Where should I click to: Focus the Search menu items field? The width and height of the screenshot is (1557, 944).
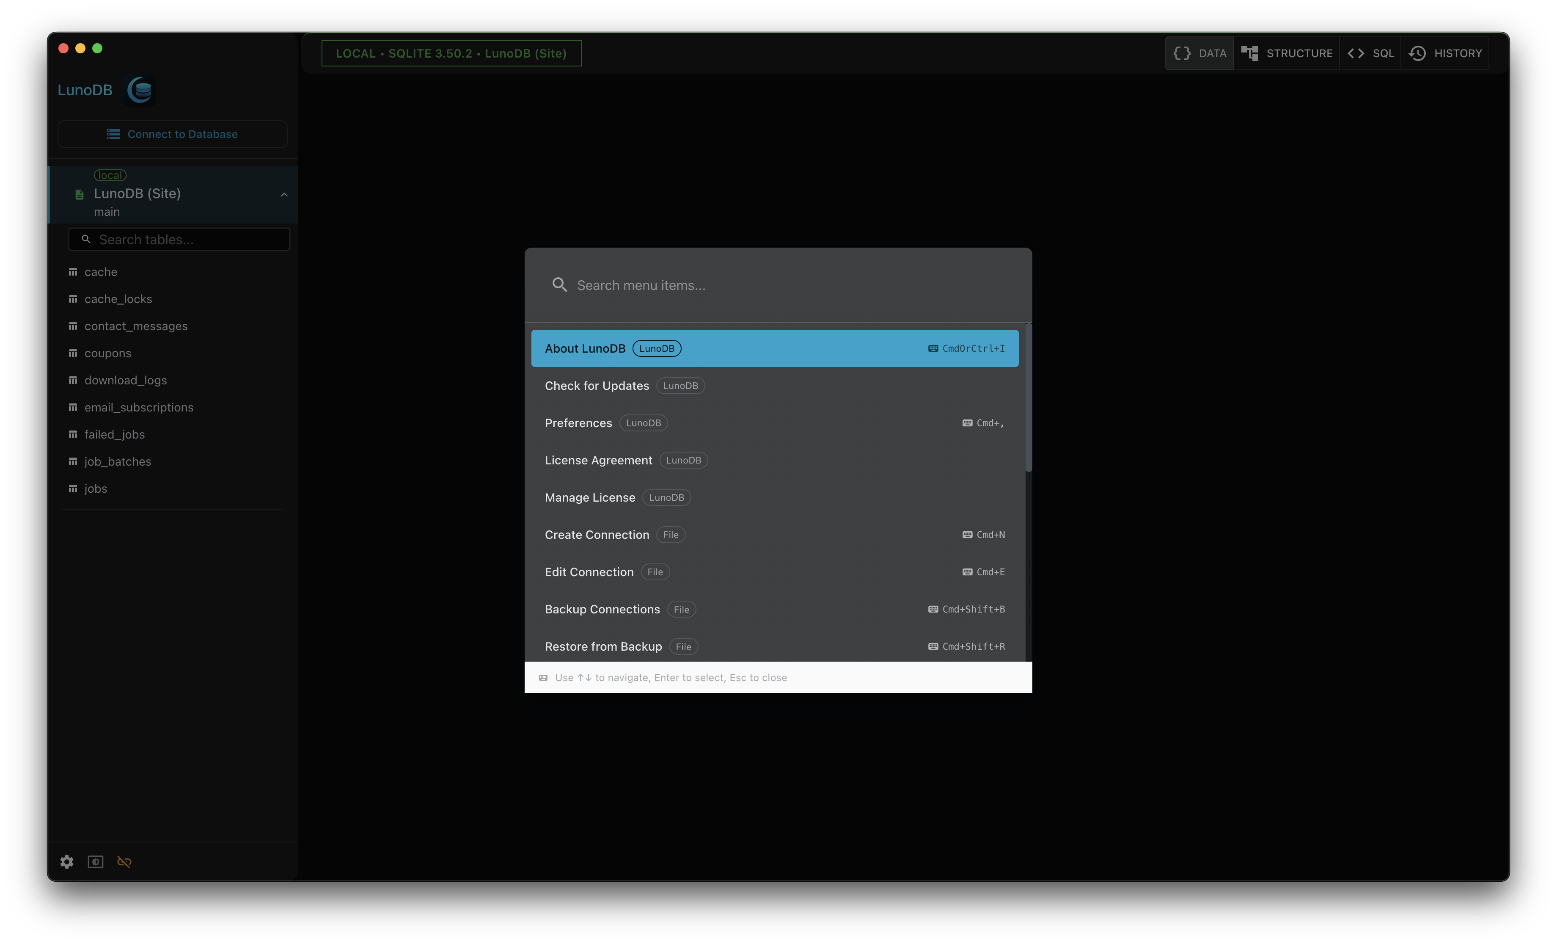pyautogui.click(x=790, y=285)
